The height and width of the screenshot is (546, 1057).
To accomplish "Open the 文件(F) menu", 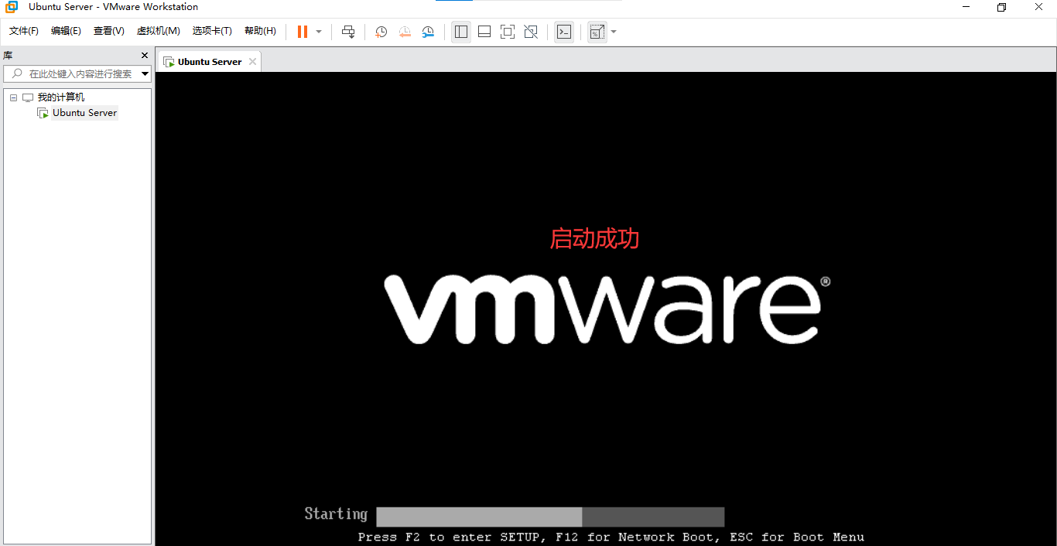I will (x=24, y=31).
